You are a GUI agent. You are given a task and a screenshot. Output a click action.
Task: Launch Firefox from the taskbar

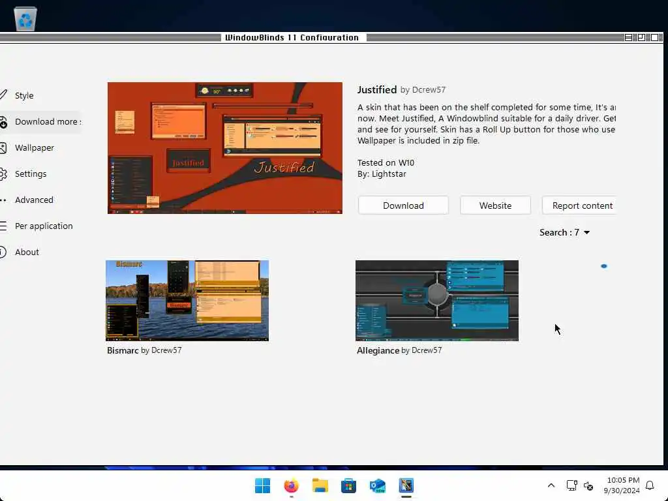point(292,485)
